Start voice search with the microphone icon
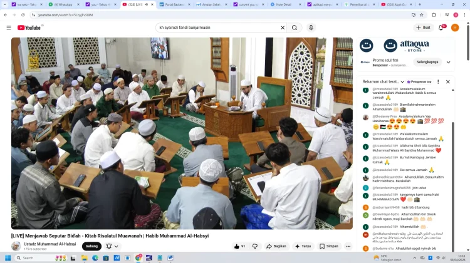 (x=311, y=28)
